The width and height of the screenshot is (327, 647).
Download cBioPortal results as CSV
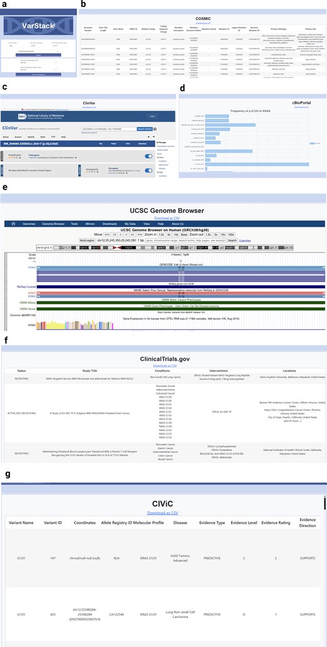(301, 107)
